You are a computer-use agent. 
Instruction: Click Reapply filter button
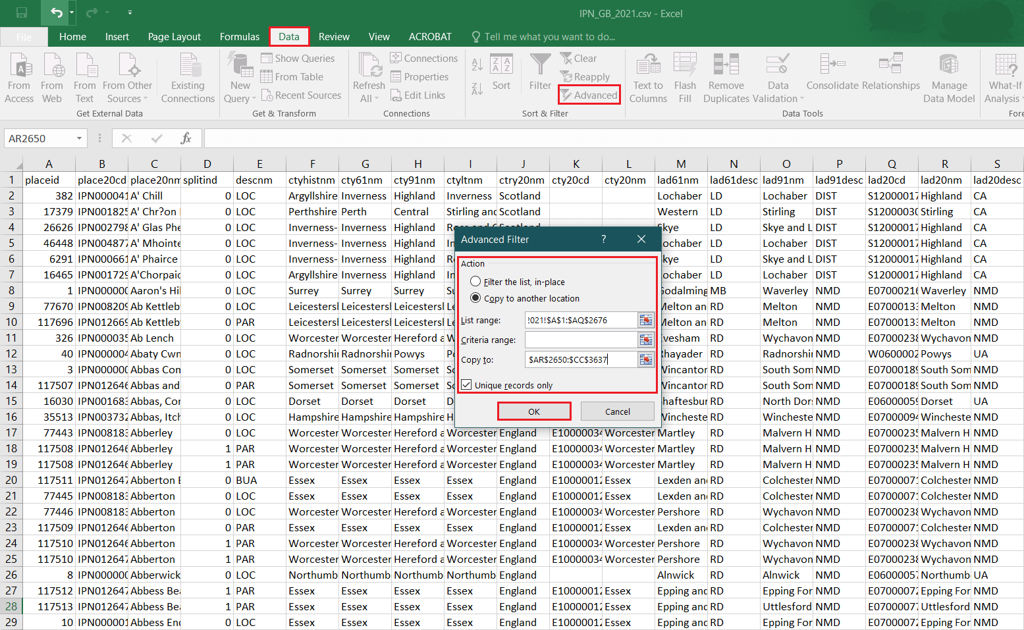click(x=585, y=76)
